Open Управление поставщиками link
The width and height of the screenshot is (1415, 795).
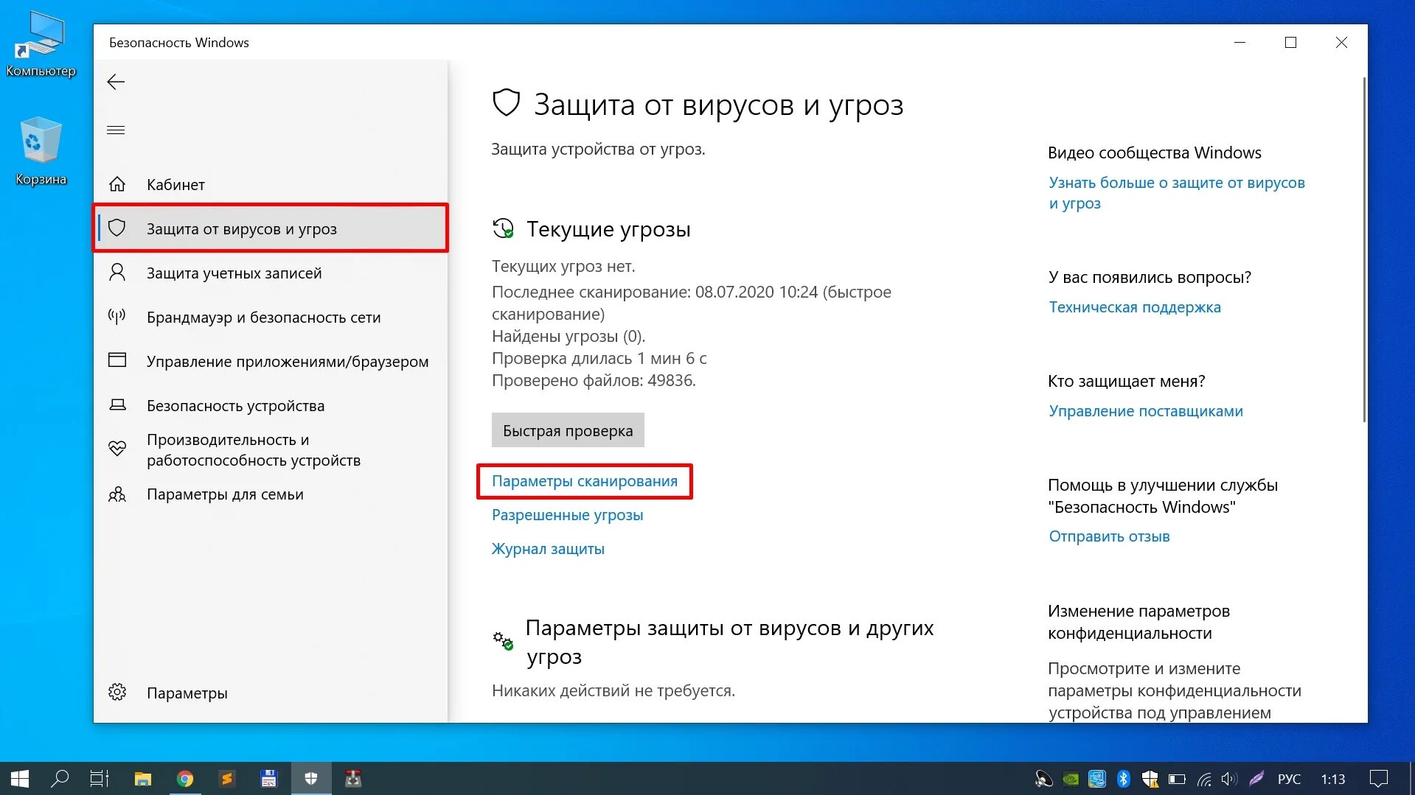[1146, 411]
